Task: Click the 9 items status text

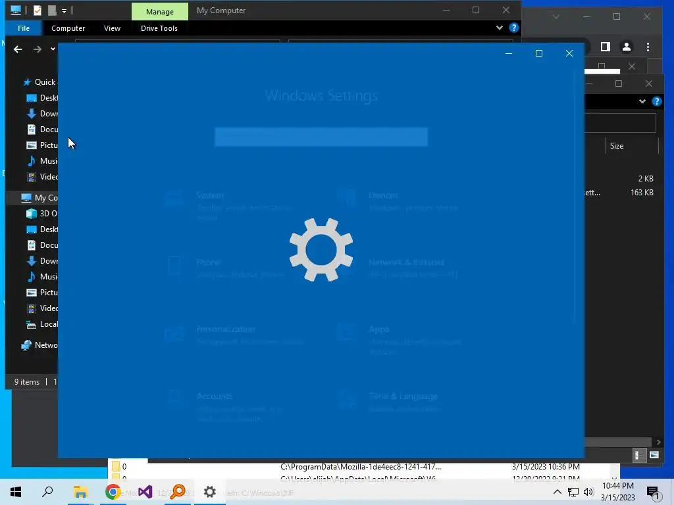Action: (26, 382)
